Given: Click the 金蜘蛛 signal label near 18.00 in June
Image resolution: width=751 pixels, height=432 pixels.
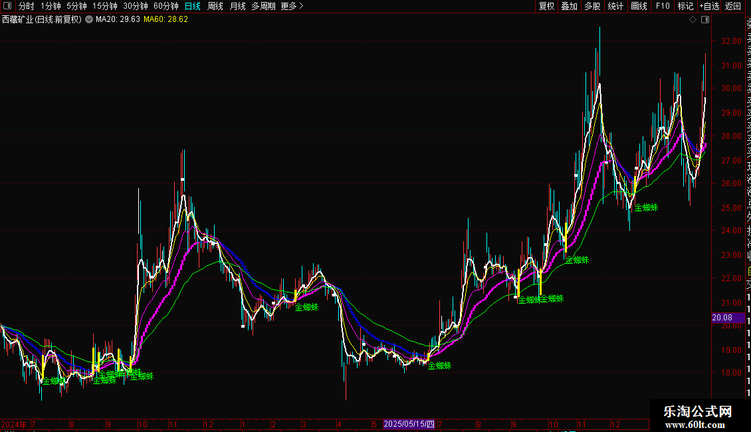Looking at the screenshot, I should 439,366.
